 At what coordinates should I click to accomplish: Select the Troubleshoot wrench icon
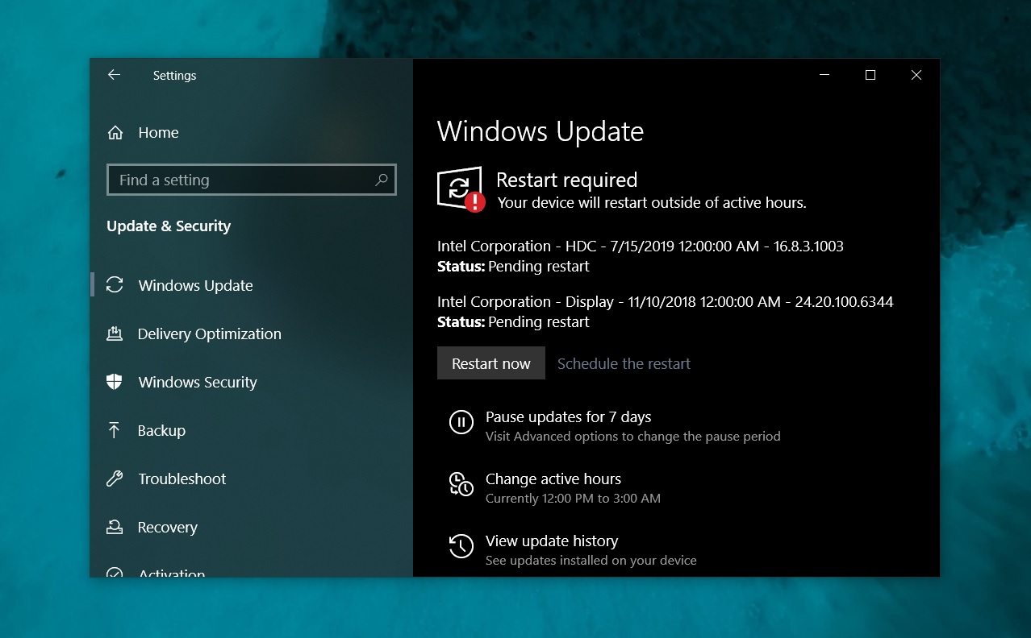(115, 478)
